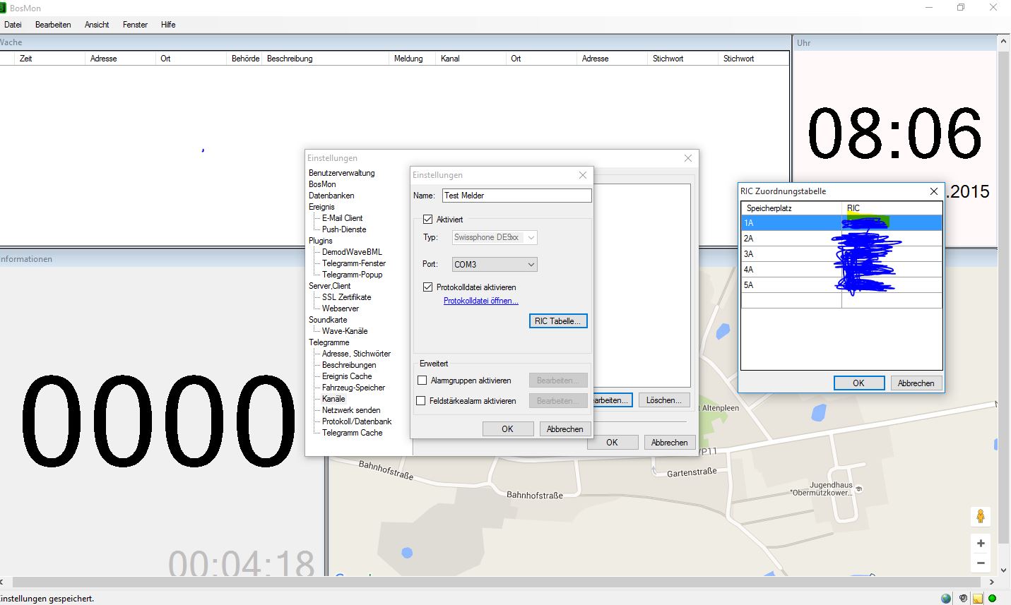The width and height of the screenshot is (1011, 605).
Task: Close the RIC Zuordnungstabelle dialog
Action: 933,191
